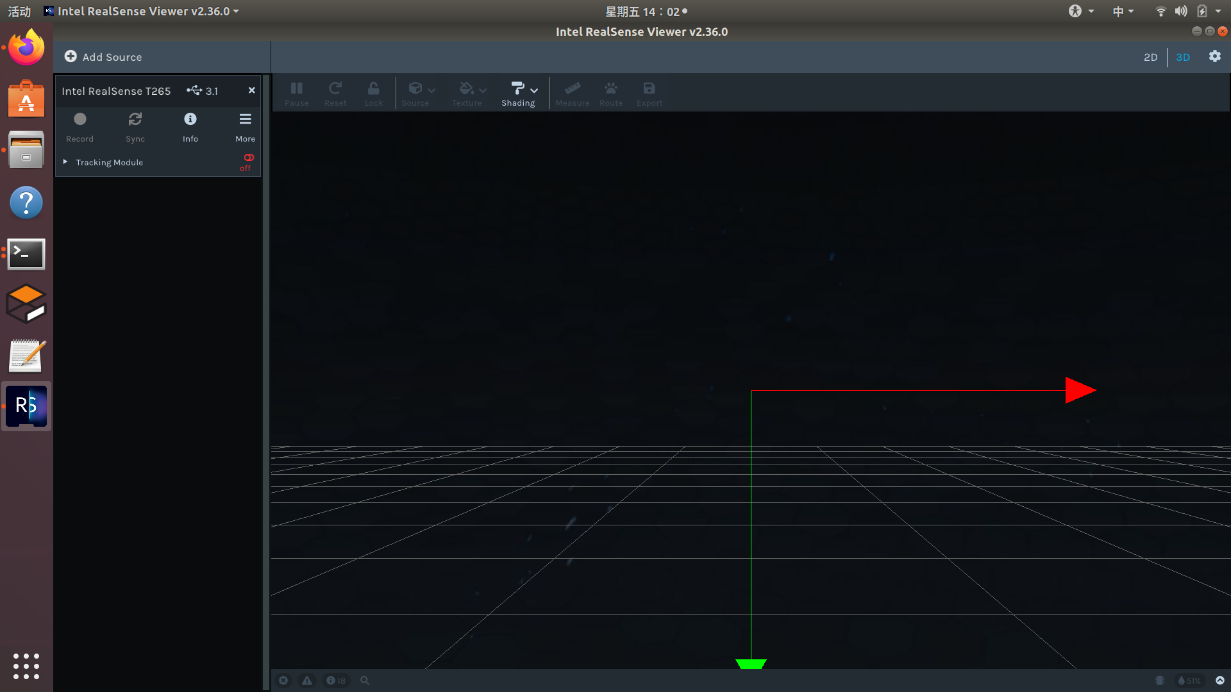Screen dimensions: 1231x692
Task: Expand the log panel with up arrow
Action: click(x=1220, y=680)
